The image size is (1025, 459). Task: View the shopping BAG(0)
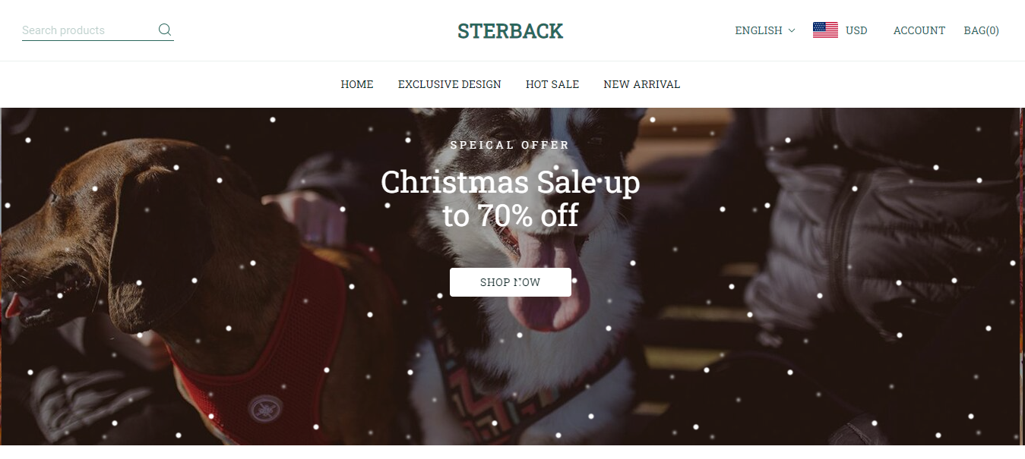coord(982,30)
